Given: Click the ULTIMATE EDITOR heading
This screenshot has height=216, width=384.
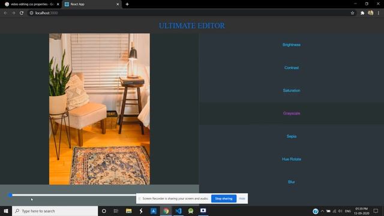Looking at the screenshot, I should [x=192, y=26].
